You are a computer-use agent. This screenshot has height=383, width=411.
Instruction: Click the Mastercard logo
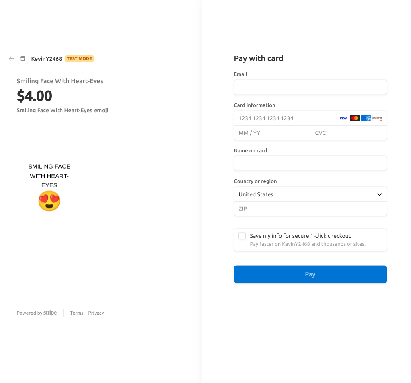[354, 118]
